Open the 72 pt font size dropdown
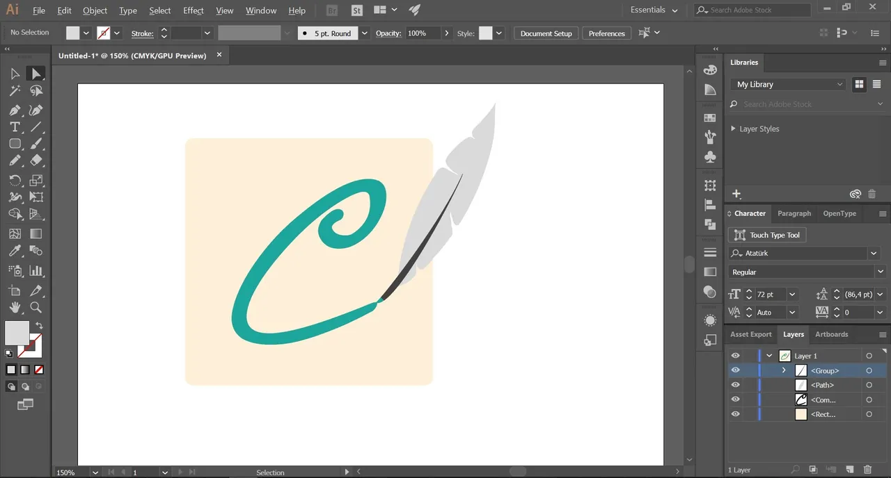891x478 pixels. 791,295
